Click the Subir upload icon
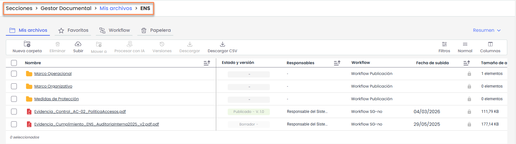The width and height of the screenshot is (516, 144). [78, 44]
